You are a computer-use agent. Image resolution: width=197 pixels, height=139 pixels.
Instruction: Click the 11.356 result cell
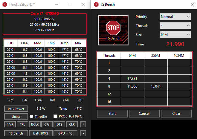[132, 86]
